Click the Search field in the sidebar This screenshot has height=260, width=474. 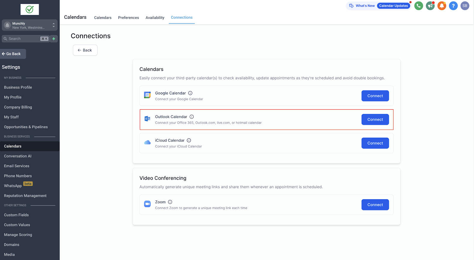[x=25, y=39]
